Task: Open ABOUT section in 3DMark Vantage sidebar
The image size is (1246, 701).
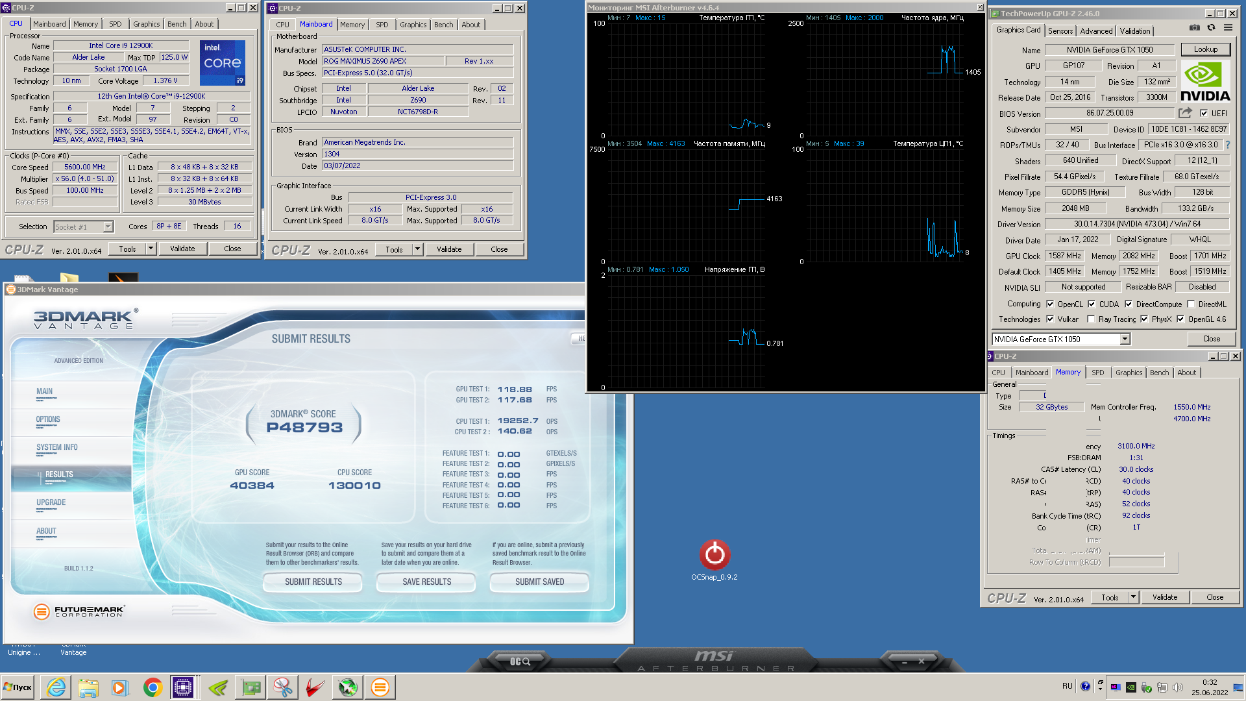Action: 46,531
